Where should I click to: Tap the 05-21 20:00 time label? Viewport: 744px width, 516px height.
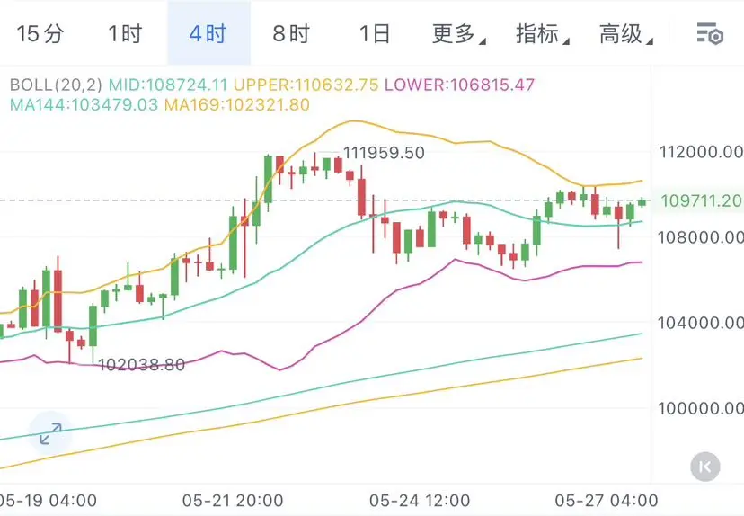(233, 501)
